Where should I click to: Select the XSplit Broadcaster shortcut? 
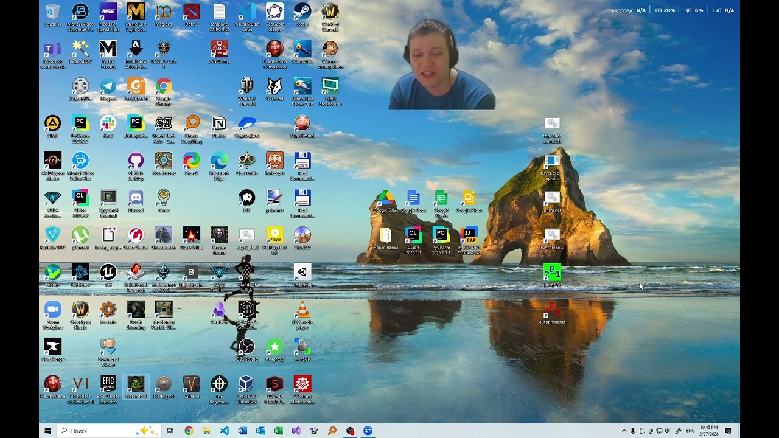coord(330,92)
